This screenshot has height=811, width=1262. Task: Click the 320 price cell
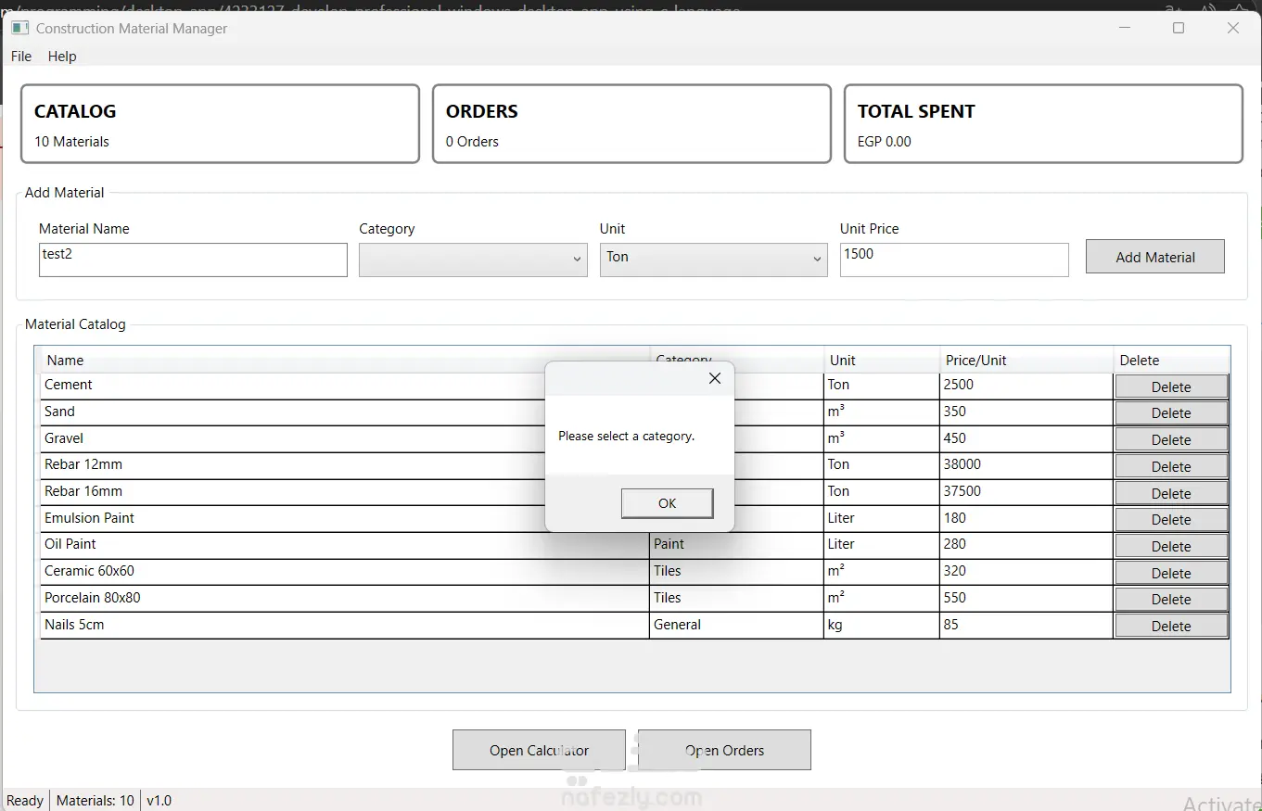(x=1026, y=572)
